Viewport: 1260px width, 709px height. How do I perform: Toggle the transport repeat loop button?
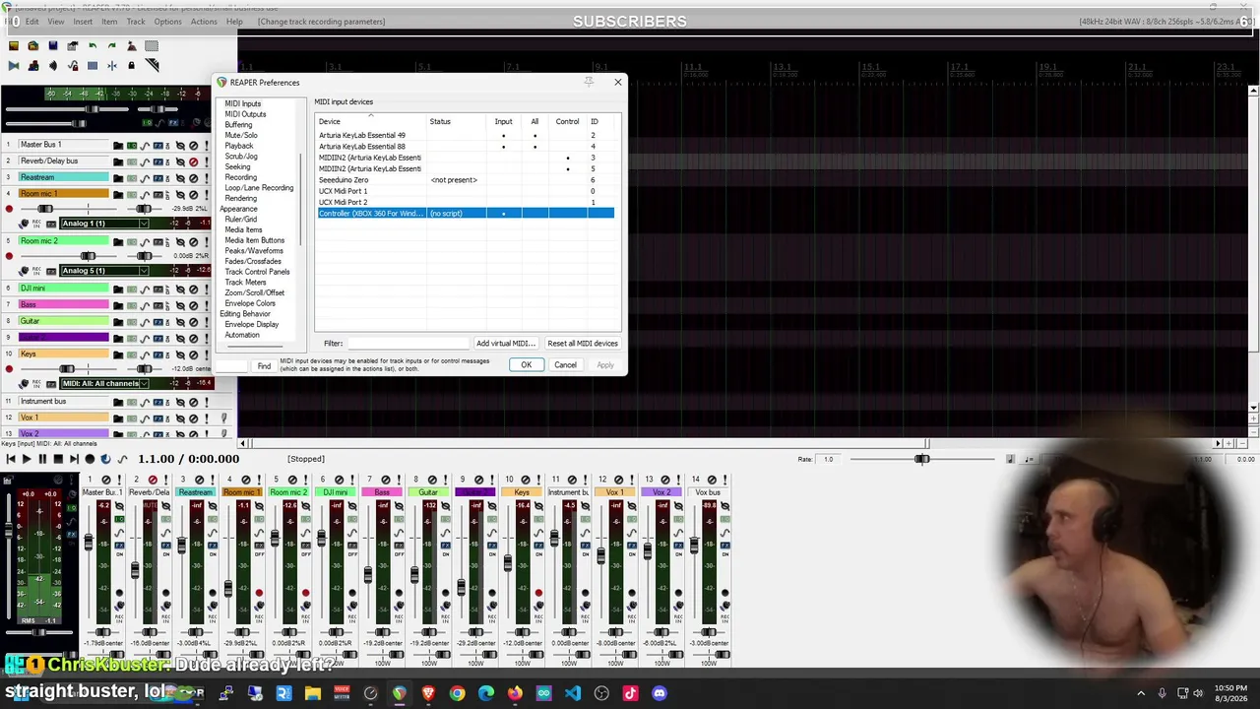click(x=105, y=459)
